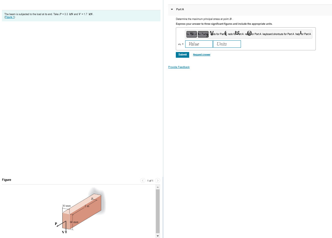Screen dimensions: 332x238
Task: Click the figure panel scrollbar track
Action: (x=158, y=210)
